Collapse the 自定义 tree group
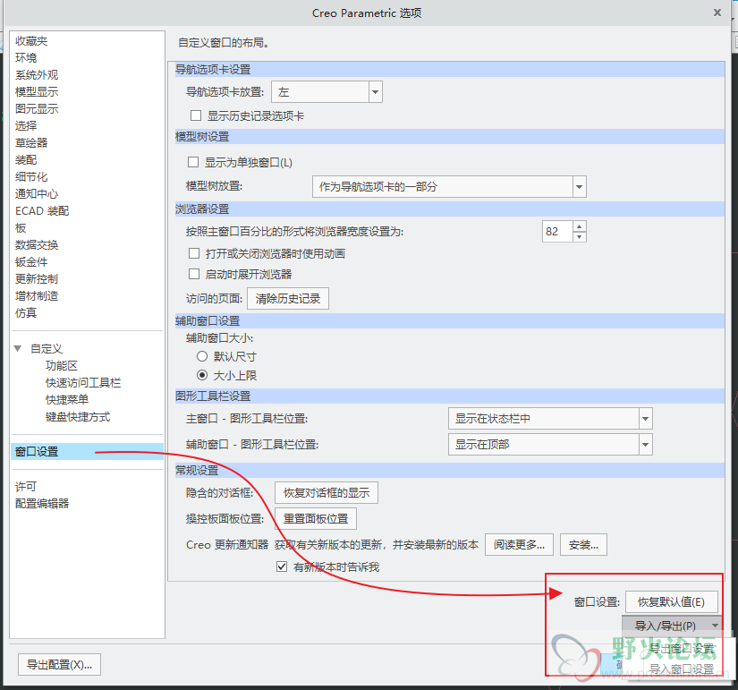Viewport: 738px width, 690px height. [x=18, y=348]
